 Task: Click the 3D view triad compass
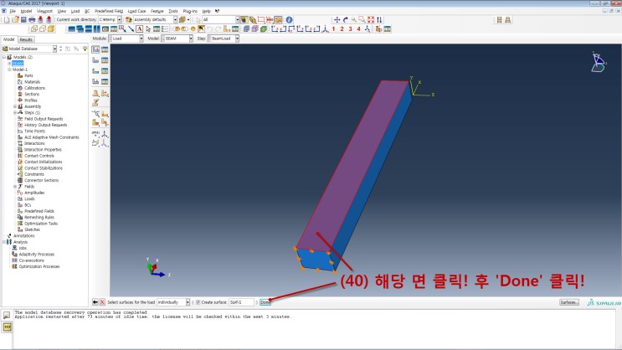click(599, 63)
